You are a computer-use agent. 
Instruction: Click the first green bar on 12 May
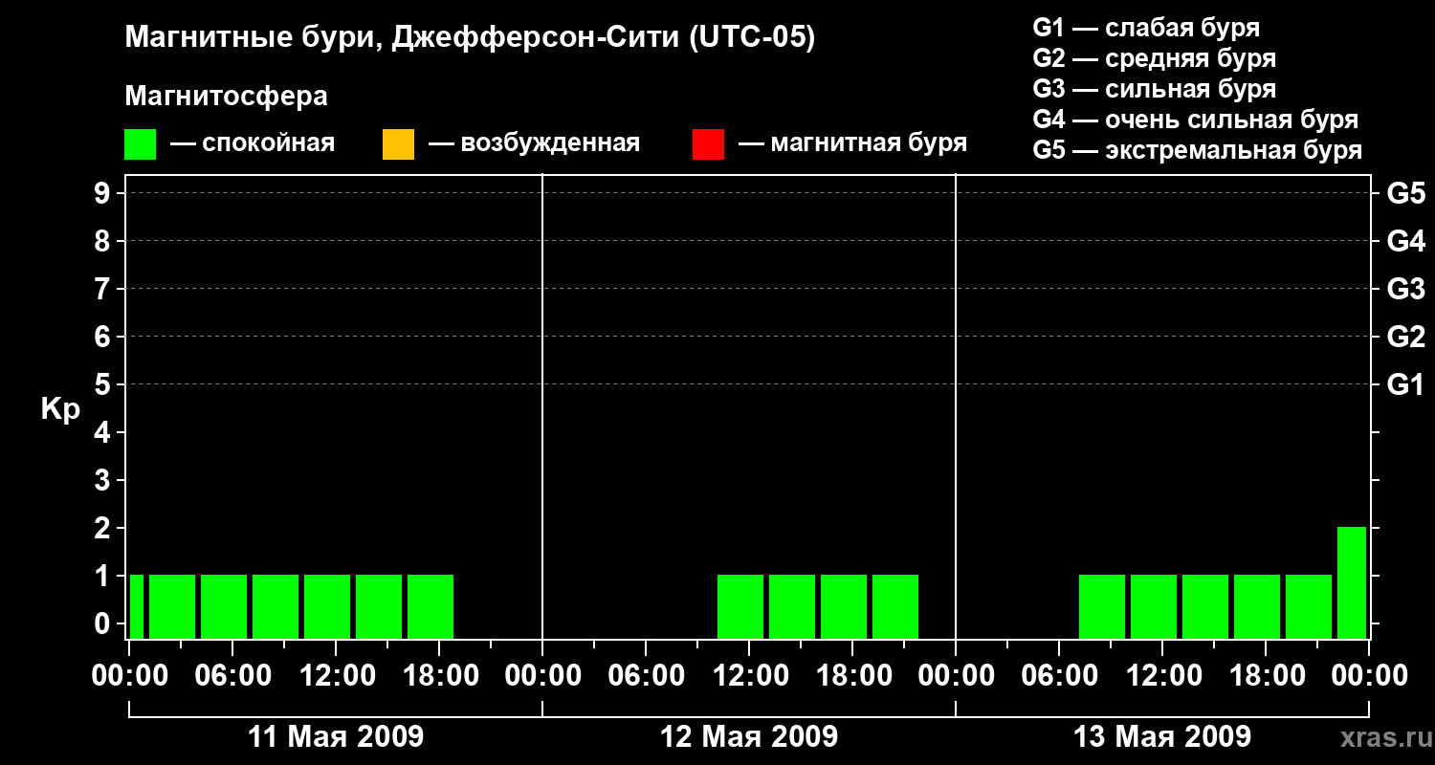740,606
